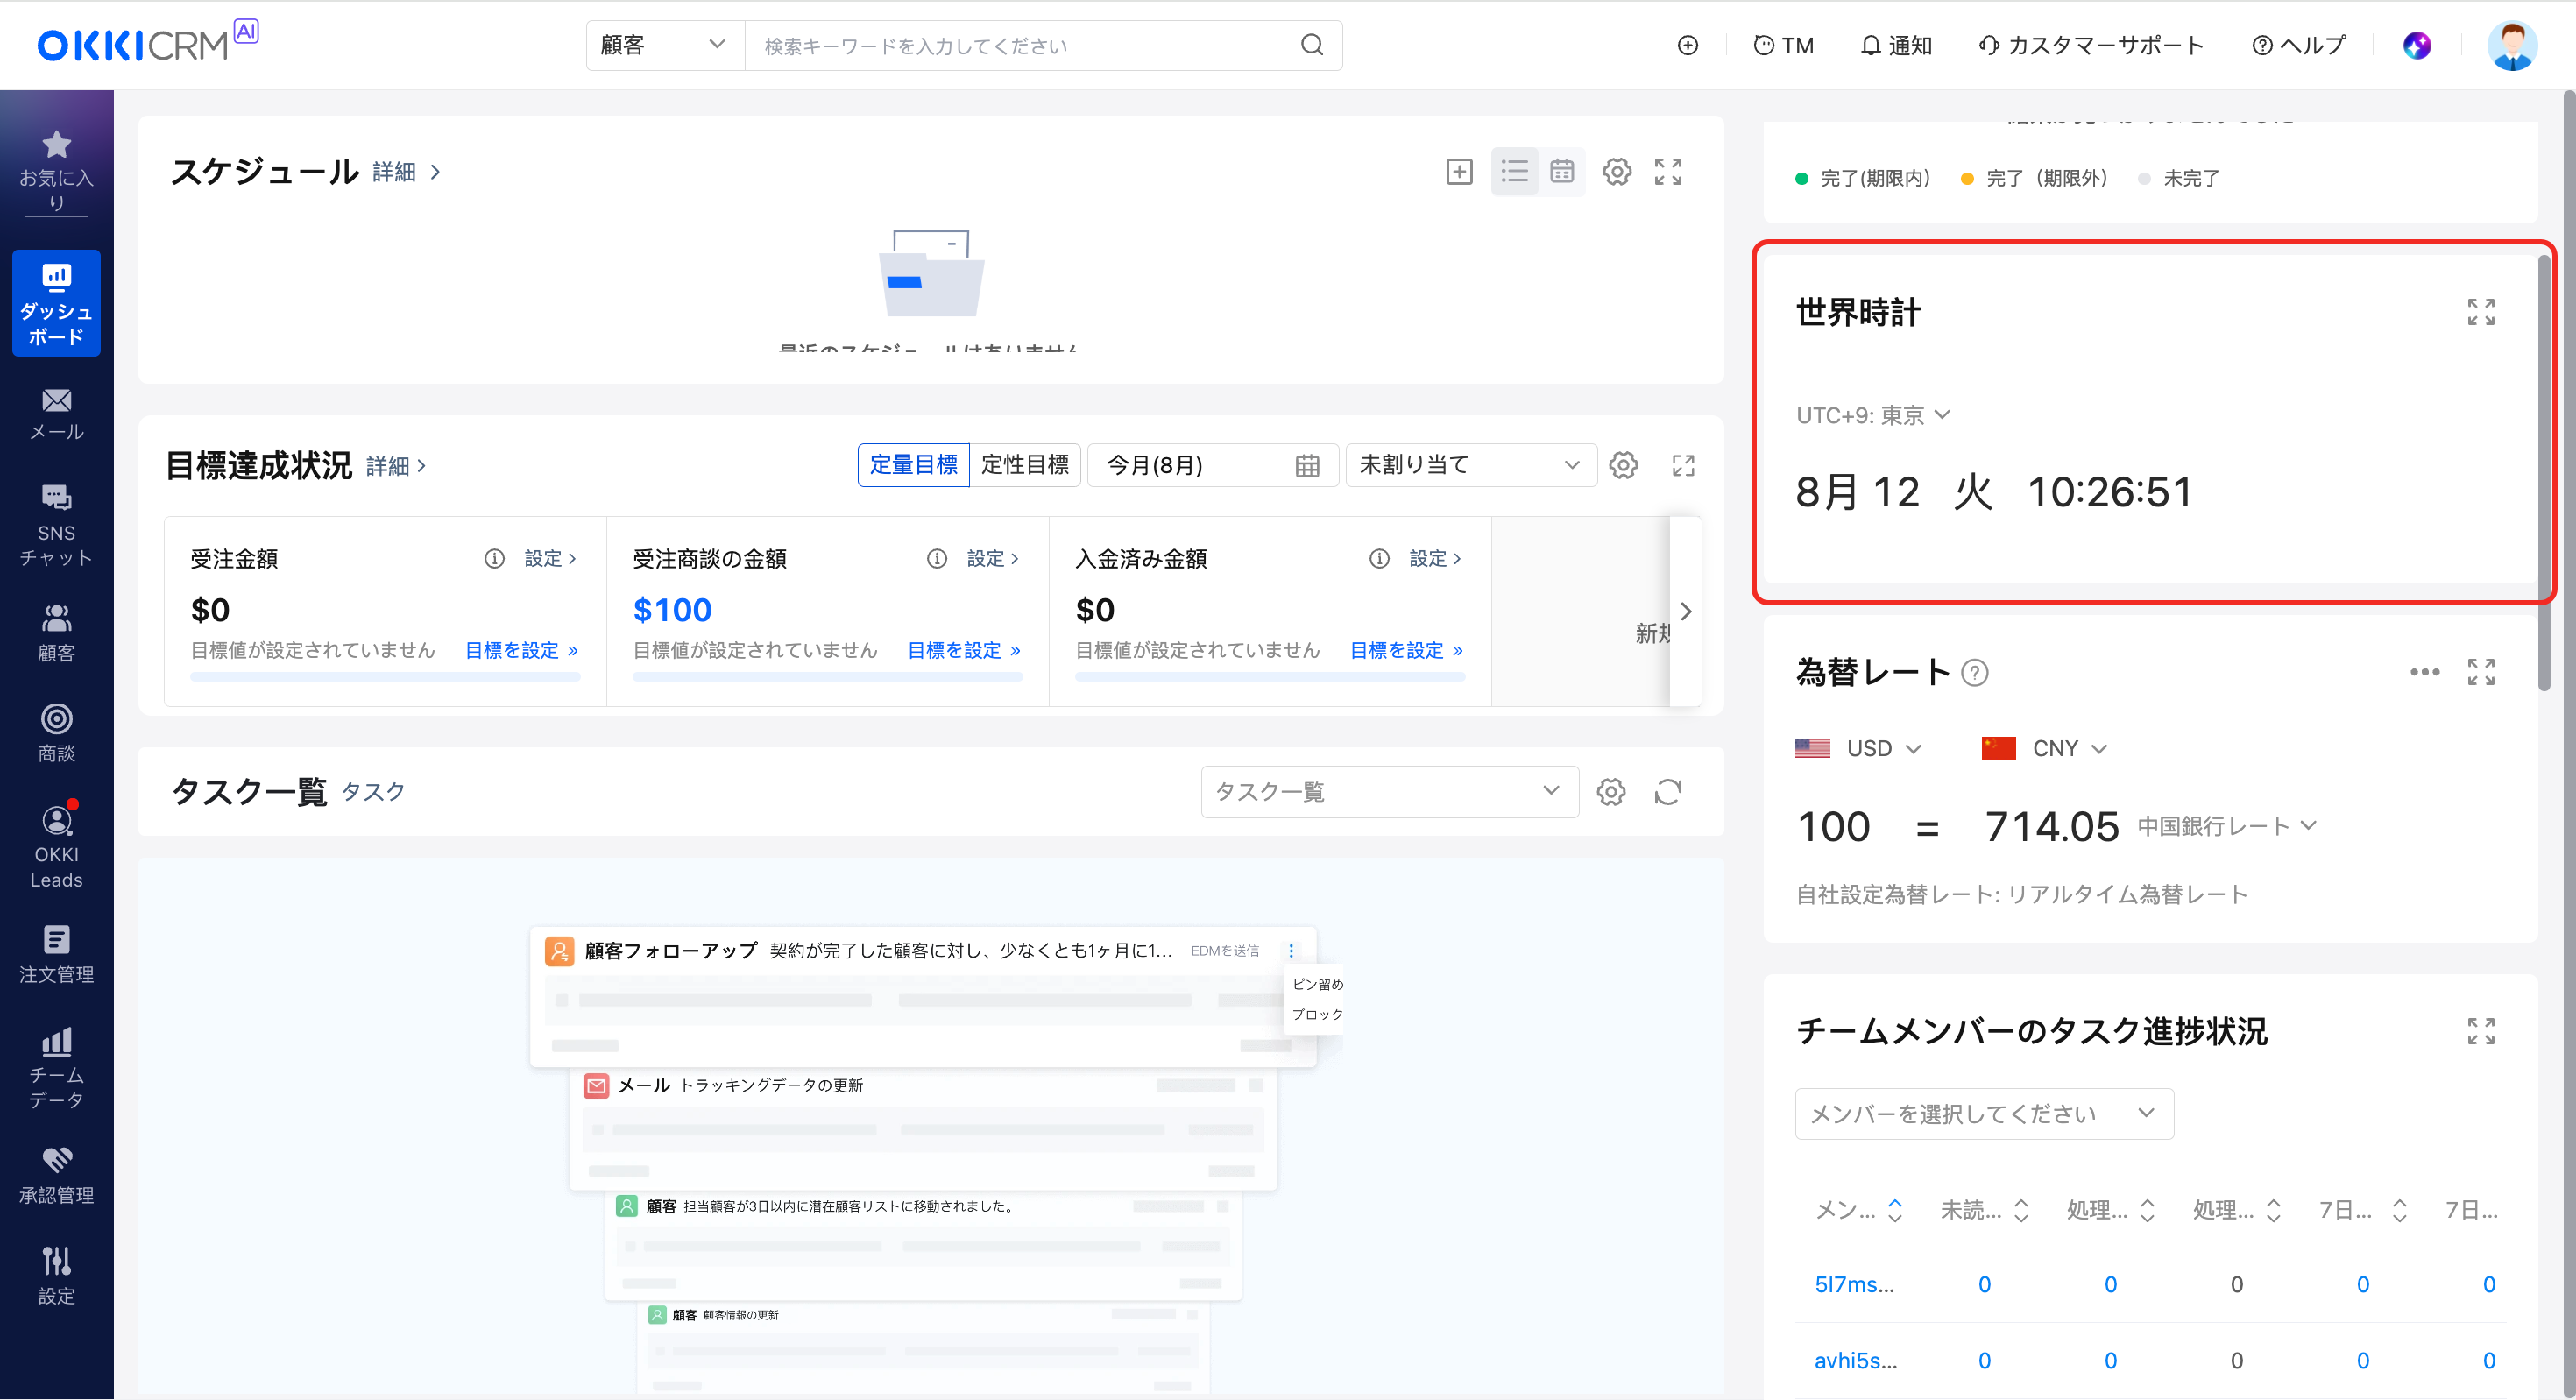This screenshot has width=2576, height=1400.
Task: Expand the exchange rate (為替レート) widget
Action: [x=2480, y=672]
